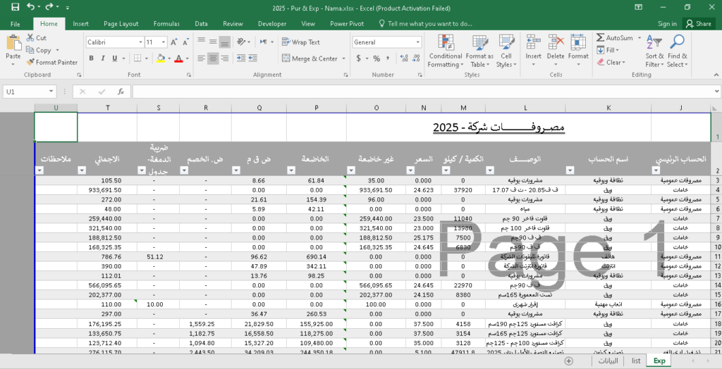
Task: Switch to the Data tab
Action: pyautogui.click(x=201, y=24)
